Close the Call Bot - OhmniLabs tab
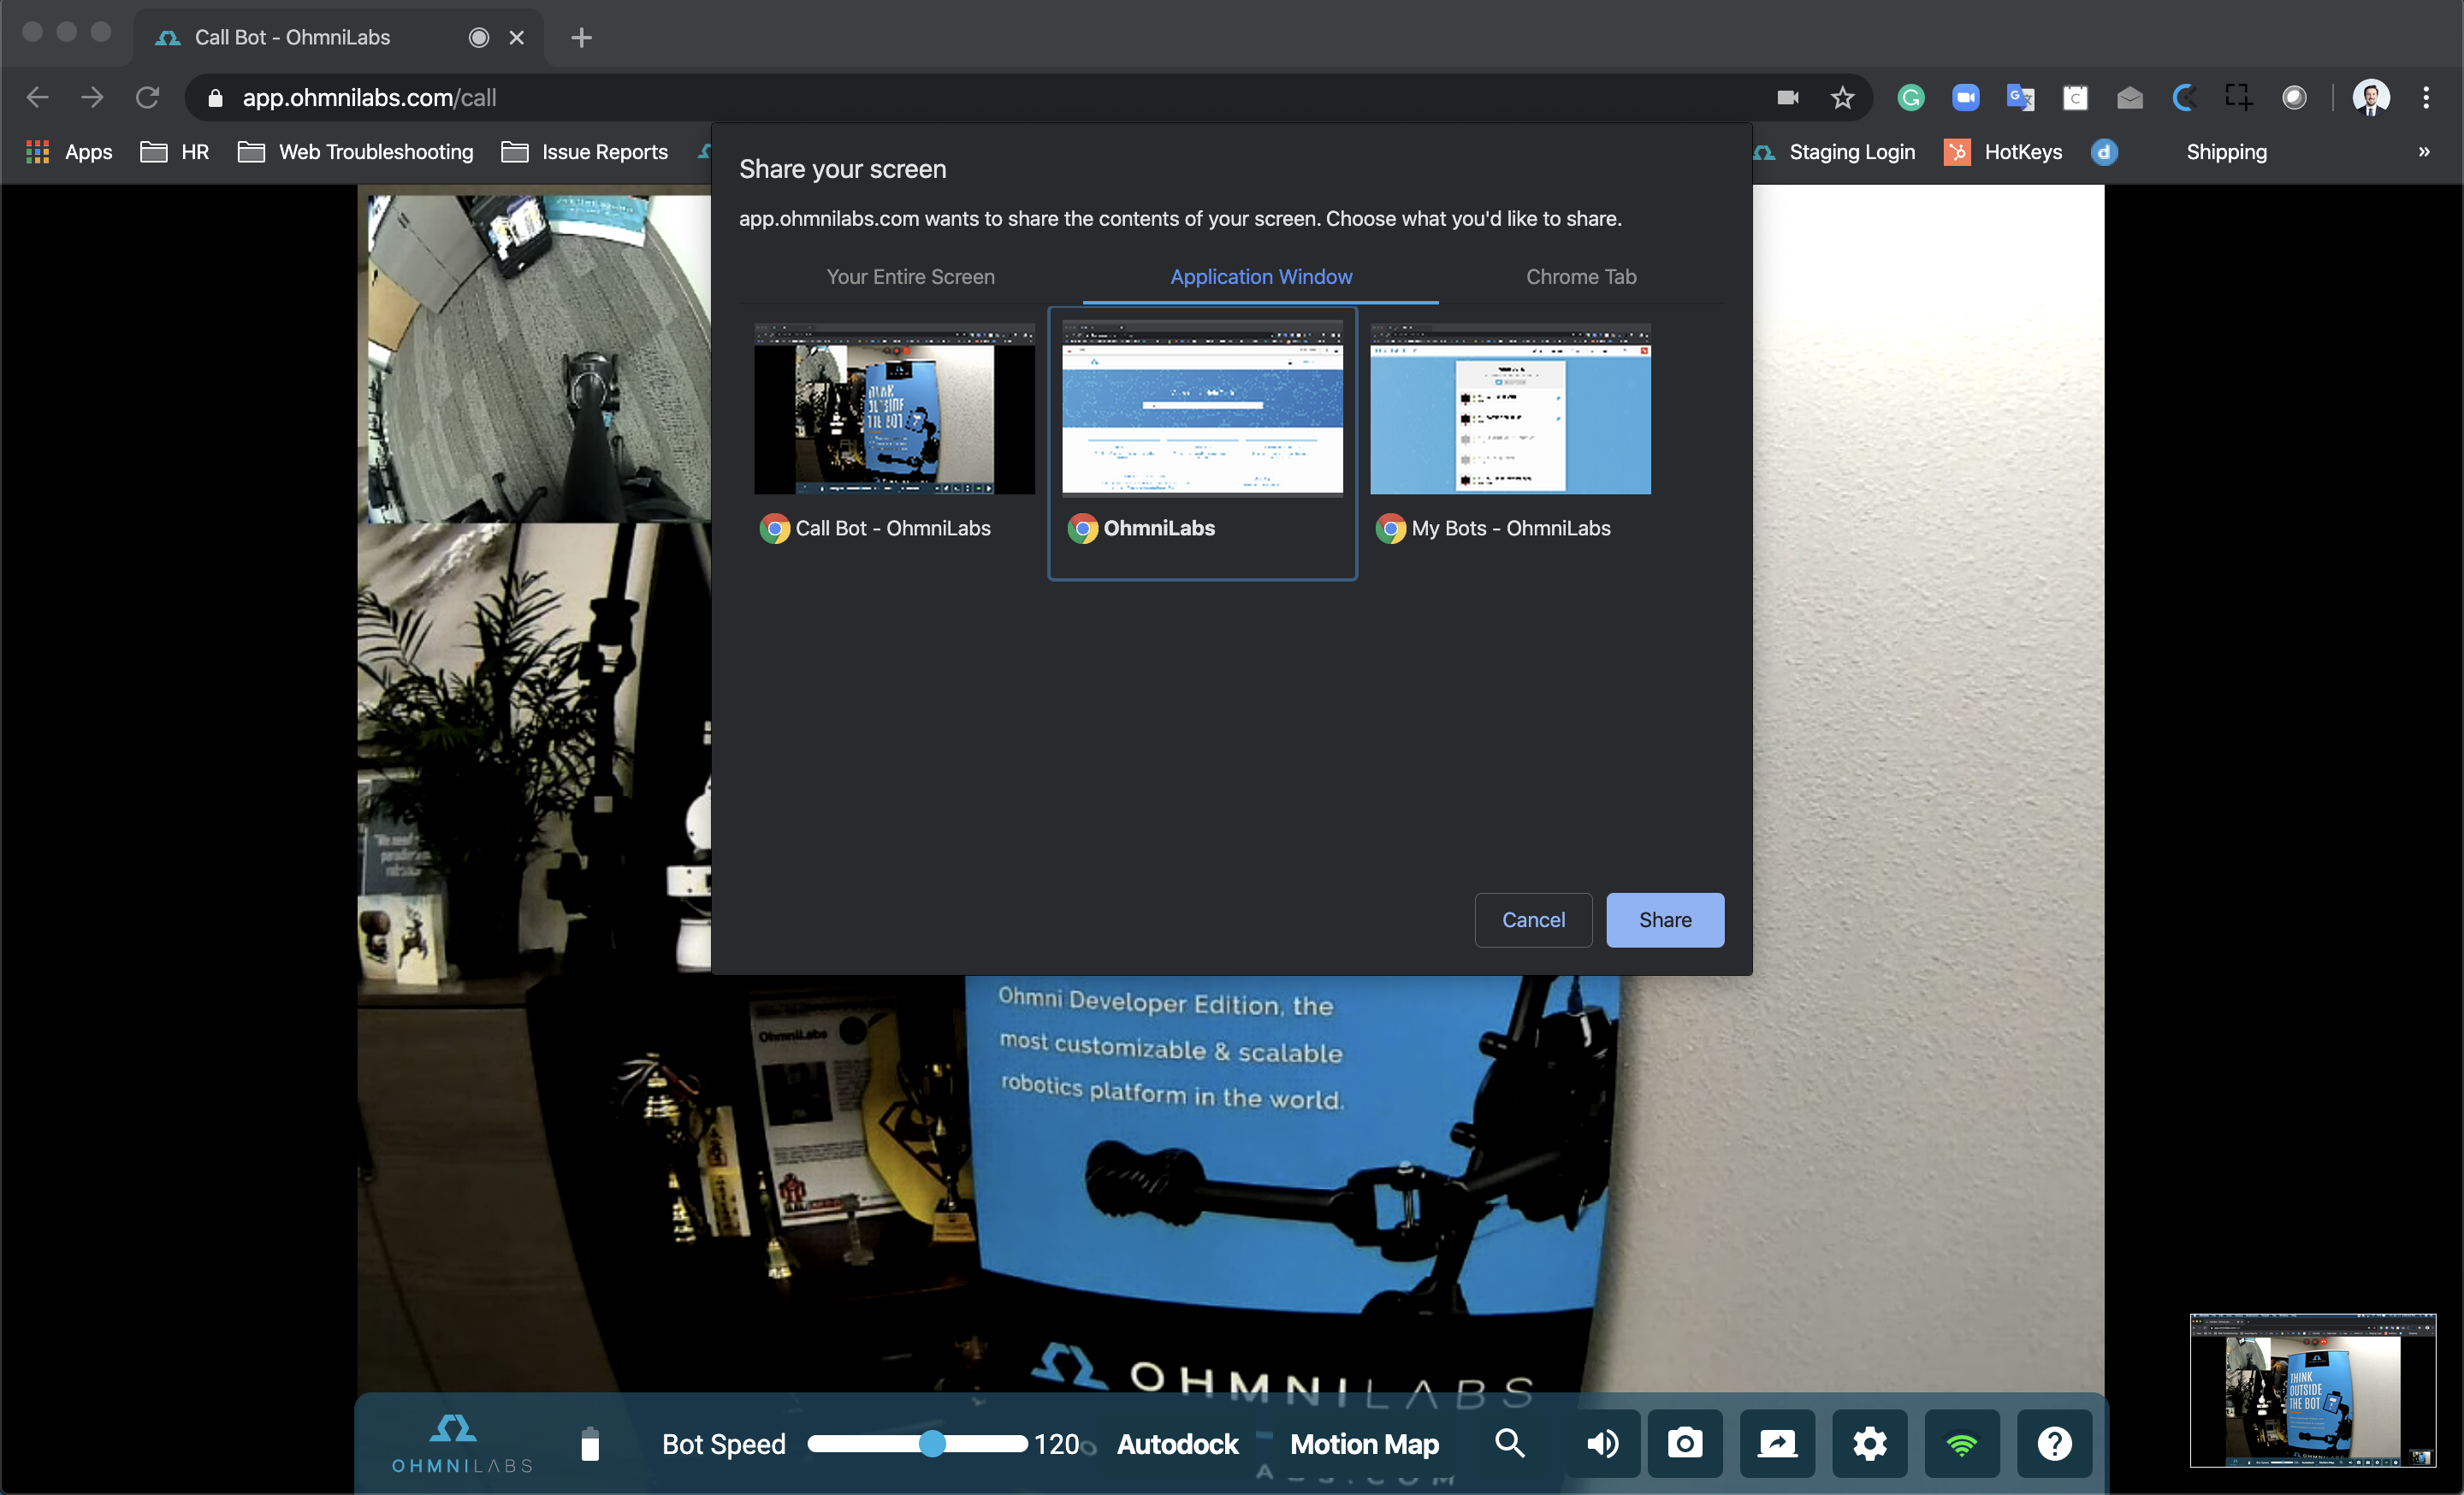This screenshot has width=2464, height=1495. [517, 37]
